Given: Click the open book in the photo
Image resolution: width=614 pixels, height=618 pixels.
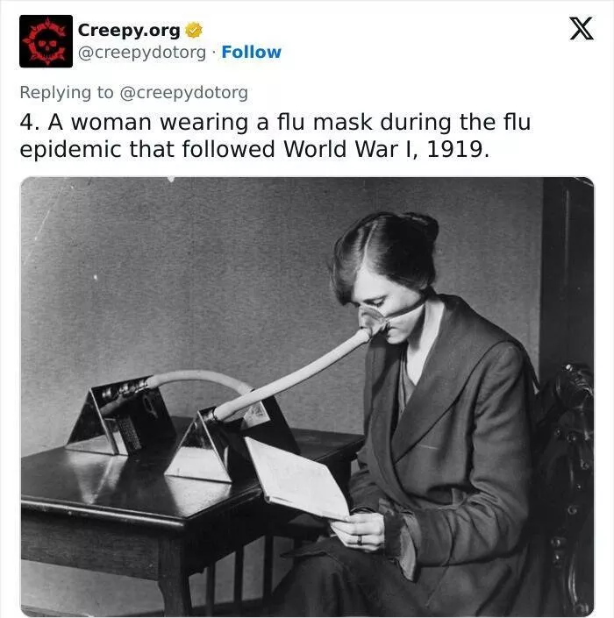Looking at the screenshot, I should point(296,479).
